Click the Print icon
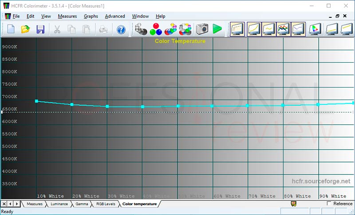Image resolution: width=355 pixels, height=215 pixels. (x=103, y=29)
